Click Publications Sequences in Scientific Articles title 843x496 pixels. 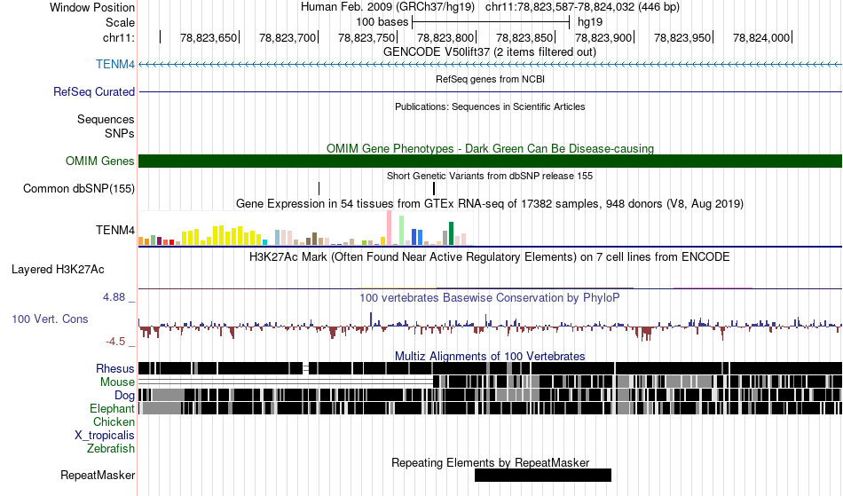coord(490,106)
